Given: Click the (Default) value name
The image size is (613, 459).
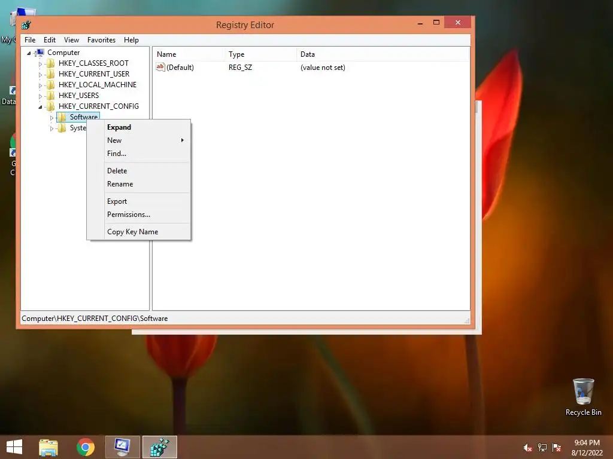Looking at the screenshot, I should point(180,68).
